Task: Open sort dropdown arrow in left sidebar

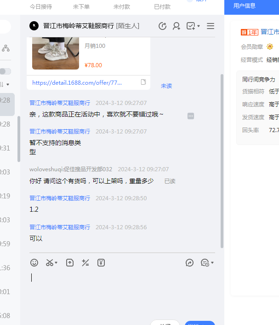Action: [8, 84]
